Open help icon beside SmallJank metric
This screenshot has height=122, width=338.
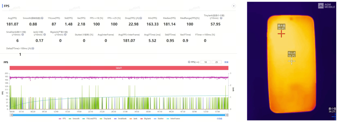[23, 34]
